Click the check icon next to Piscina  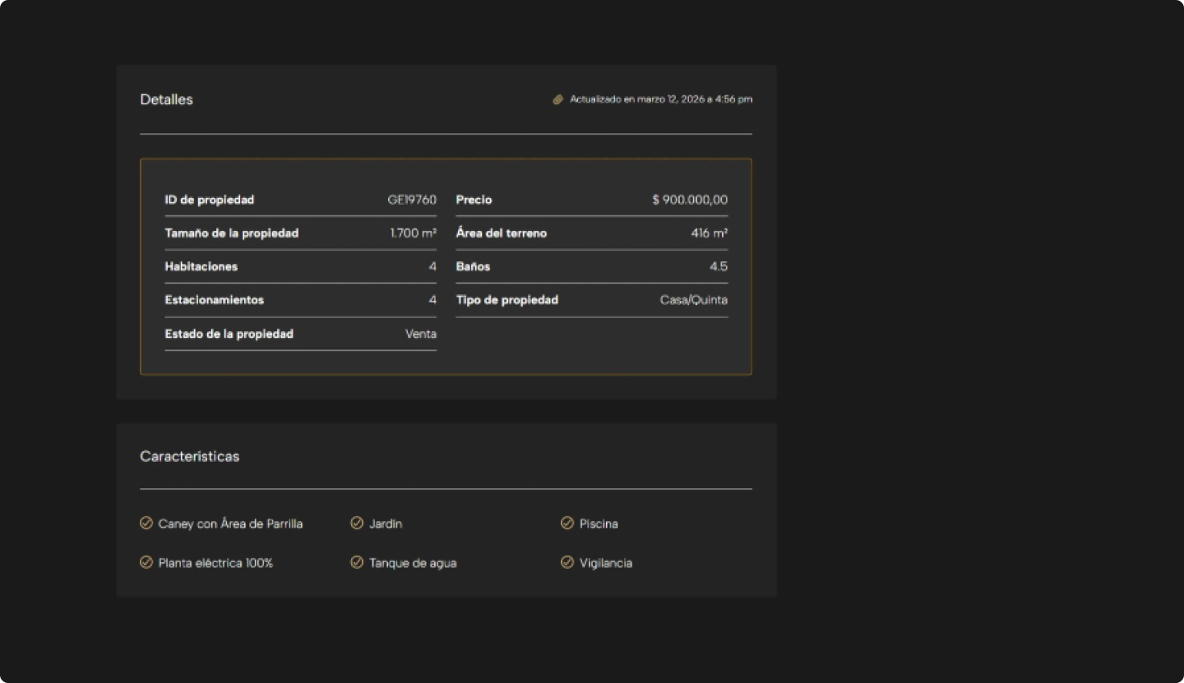(x=567, y=523)
